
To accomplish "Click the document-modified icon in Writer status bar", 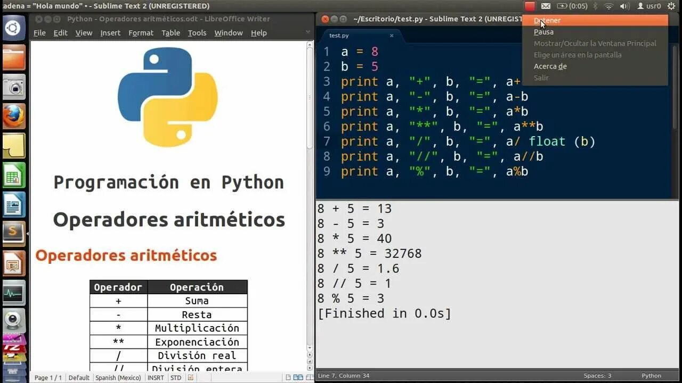I will tap(191, 378).
